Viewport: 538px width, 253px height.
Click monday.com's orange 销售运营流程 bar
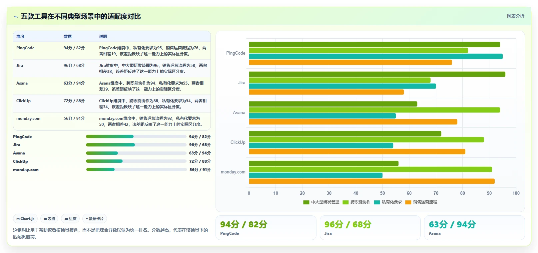pyautogui.click(x=372, y=181)
